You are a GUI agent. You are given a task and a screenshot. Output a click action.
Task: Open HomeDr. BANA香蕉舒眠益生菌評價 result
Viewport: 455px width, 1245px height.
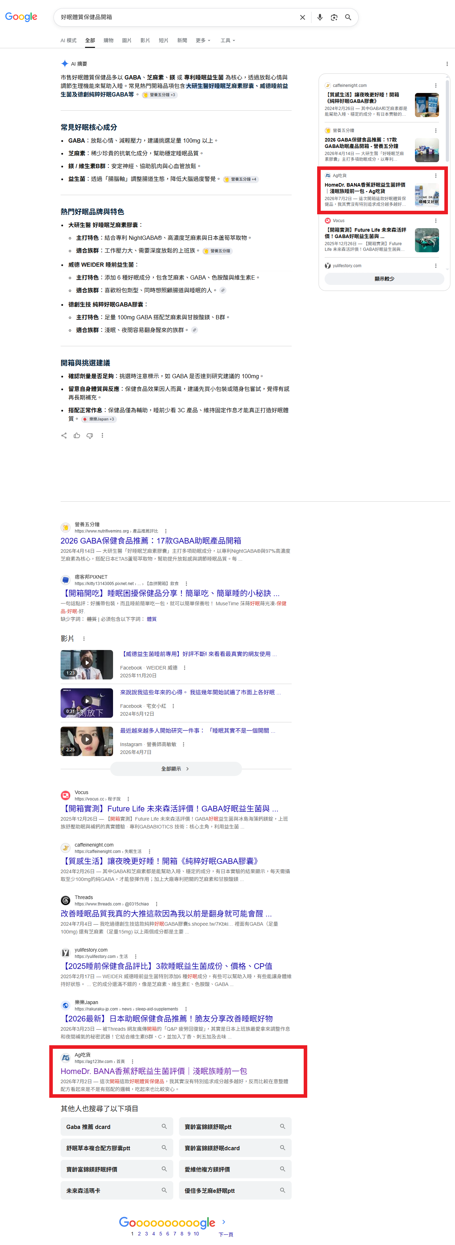(154, 1072)
